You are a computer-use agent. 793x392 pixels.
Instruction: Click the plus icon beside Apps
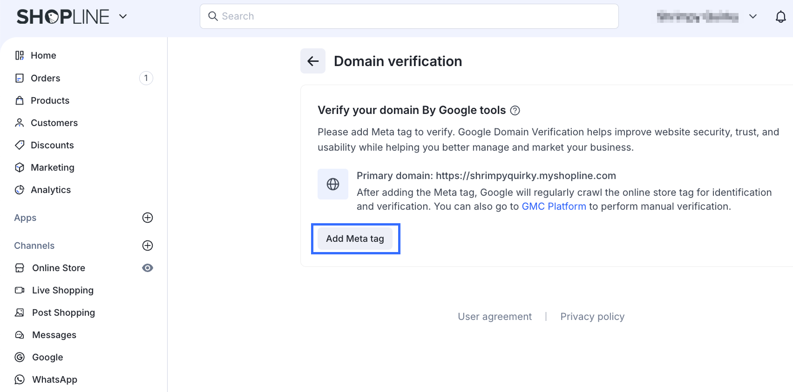(x=148, y=218)
